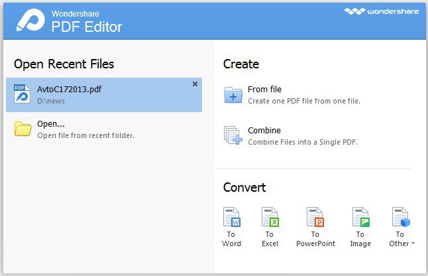Viewport: 428px width, 276px height.
Task: Click the To Image label
Action: [x=360, y=239]
